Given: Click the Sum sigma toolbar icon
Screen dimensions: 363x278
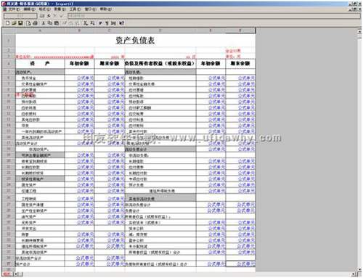Looking at the screenshot, I should click(86, 23).
